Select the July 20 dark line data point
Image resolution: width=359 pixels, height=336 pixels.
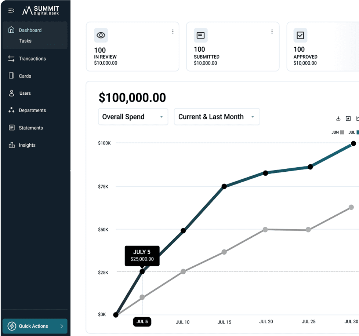pos(265,173)
